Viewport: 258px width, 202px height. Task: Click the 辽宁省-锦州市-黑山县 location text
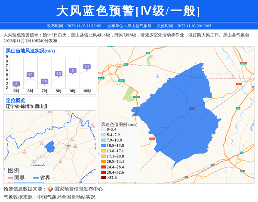pos(27,106)
